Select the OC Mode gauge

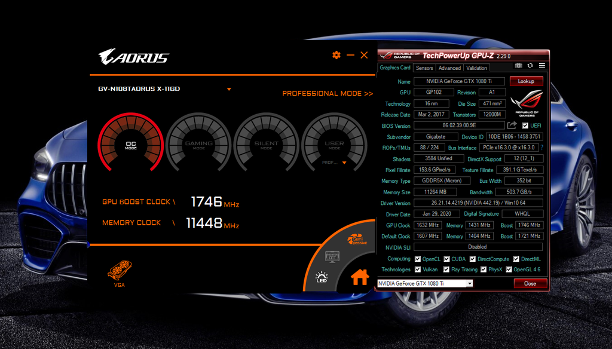[x=131, y=143]
